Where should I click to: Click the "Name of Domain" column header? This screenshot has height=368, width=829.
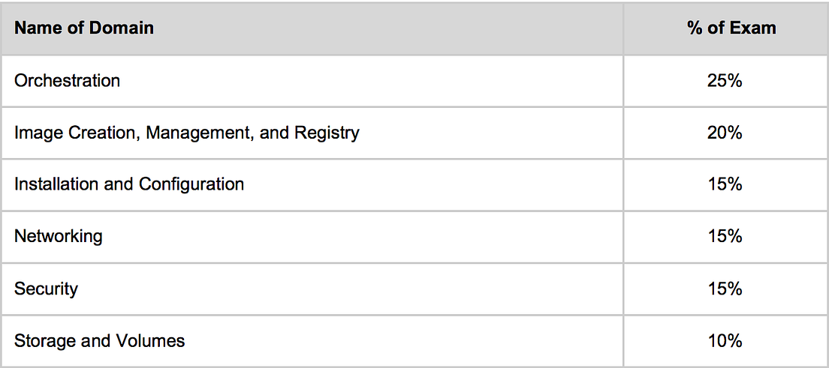pos(312,28)
